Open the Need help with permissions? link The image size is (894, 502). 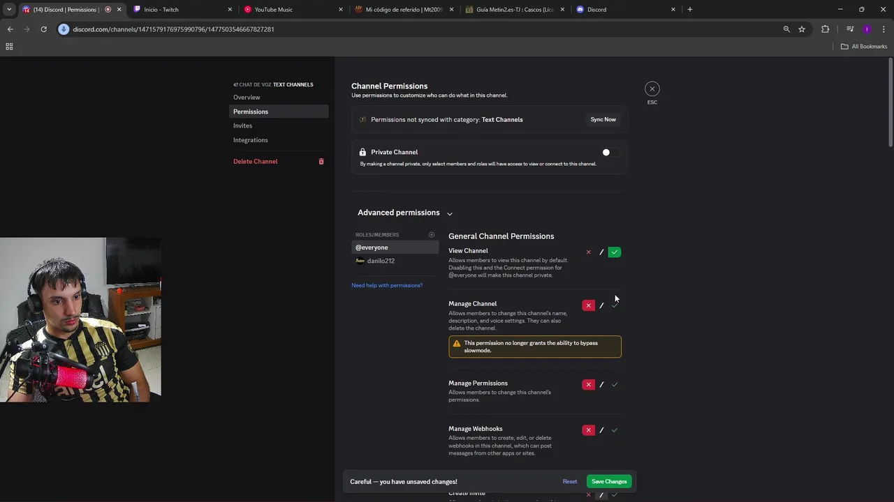[x=387, y=285]
